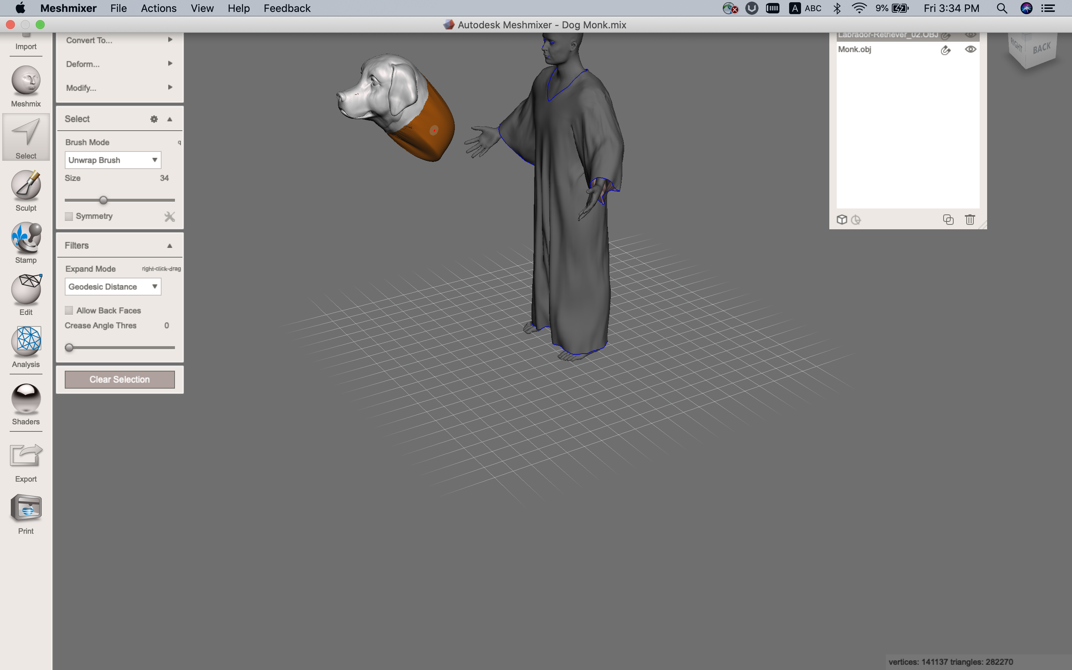Viewport: 1072px width, 670px height.
Task: Click the Import icon
Action: (x=25, y=36)
